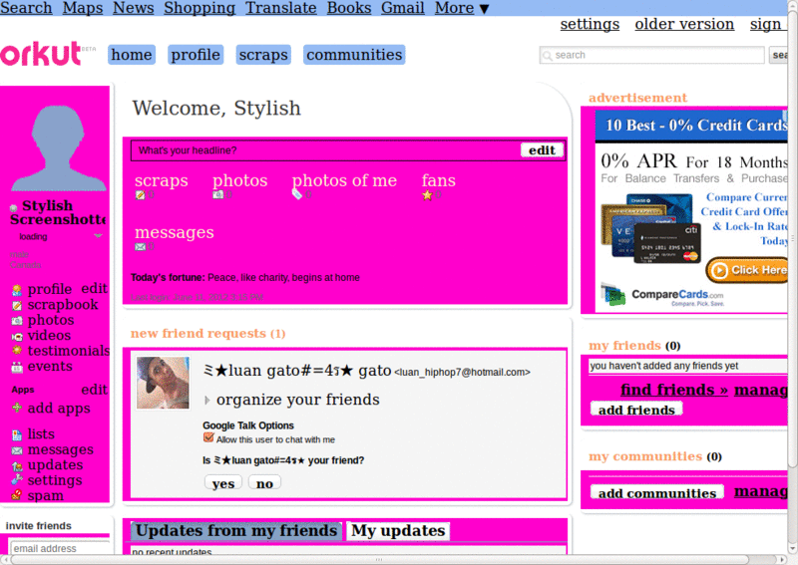The width and height of the screenshot is (798, 565).
Task: Accept friend request with yes button
Action: click(x=223, y=483)
